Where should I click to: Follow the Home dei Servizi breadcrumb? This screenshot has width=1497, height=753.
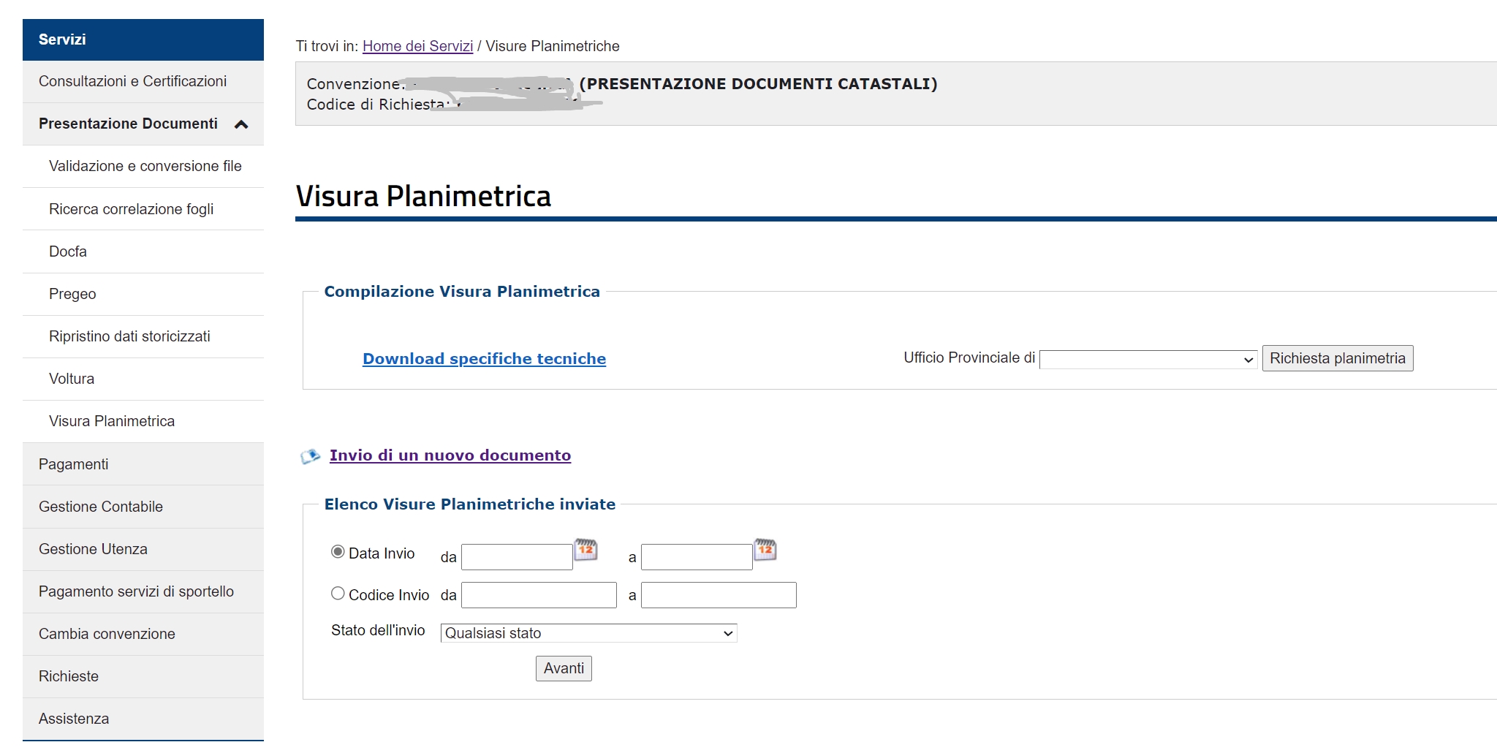point(417,46)
